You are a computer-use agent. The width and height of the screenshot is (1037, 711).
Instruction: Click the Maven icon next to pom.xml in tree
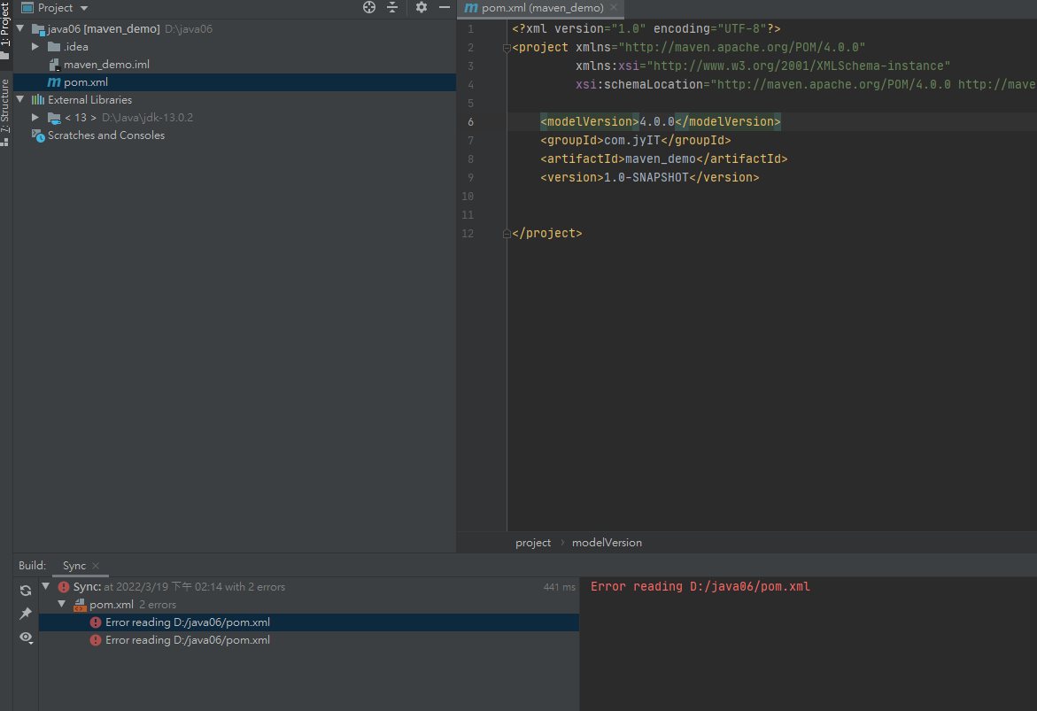coord(53,82)
